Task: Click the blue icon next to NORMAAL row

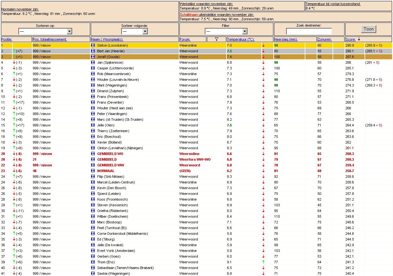Action: click(93, 171)
